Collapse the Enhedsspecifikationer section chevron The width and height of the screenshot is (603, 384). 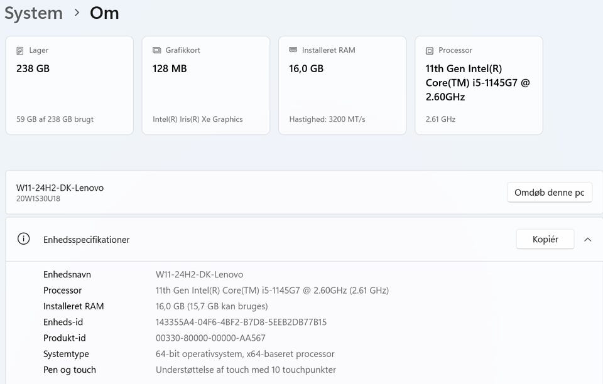coord(587,239)
